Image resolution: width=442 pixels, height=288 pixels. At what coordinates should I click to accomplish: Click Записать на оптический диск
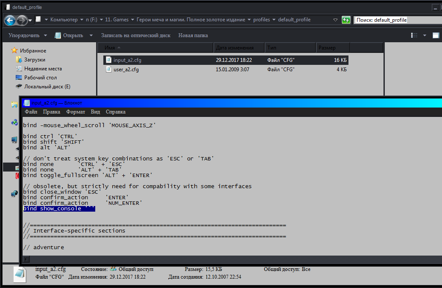tap(136, 35)
